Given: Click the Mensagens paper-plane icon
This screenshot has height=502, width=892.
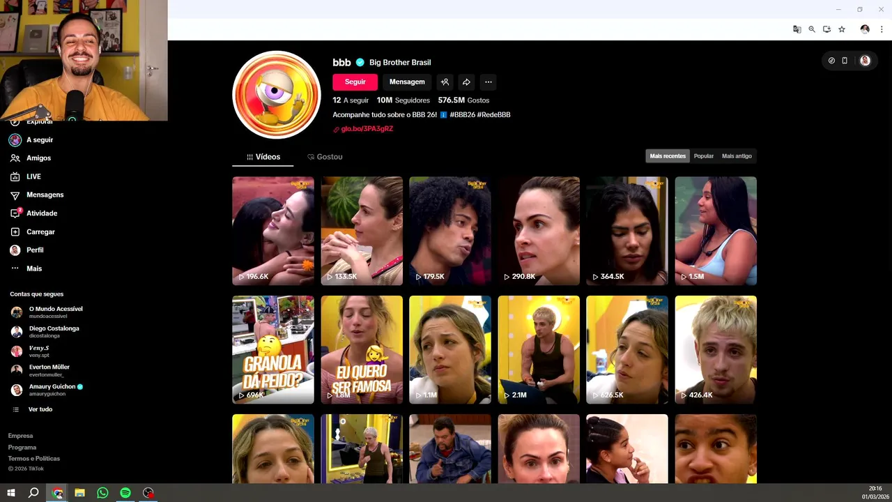Looking at the screenshot, I should click(15, 195).
